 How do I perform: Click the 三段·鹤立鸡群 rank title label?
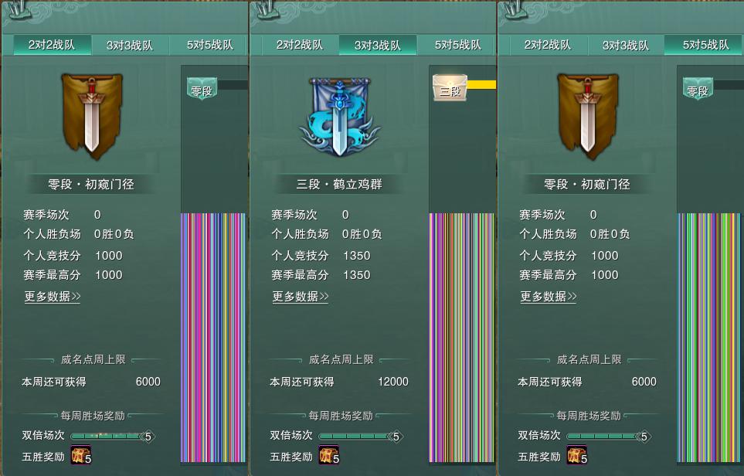(x=339, y=184)
